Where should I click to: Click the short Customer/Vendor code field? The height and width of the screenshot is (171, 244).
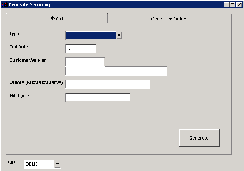click(85, 62)
